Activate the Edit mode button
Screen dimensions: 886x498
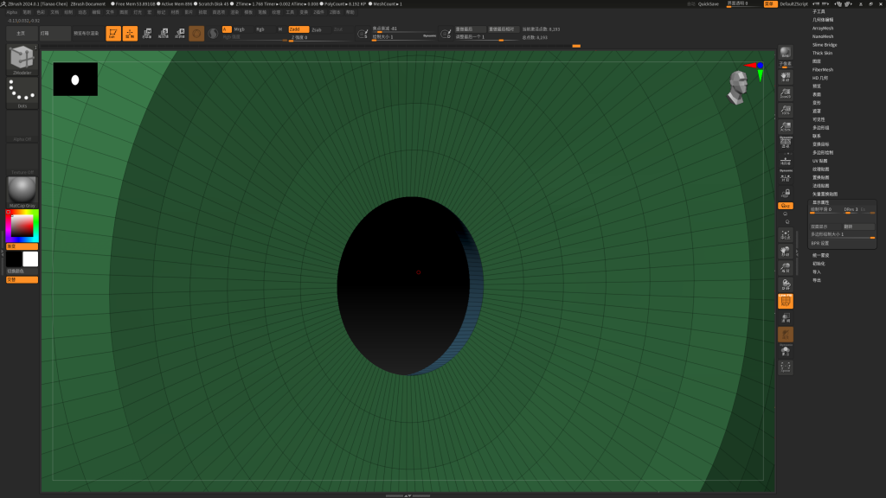tap(113, 34)
